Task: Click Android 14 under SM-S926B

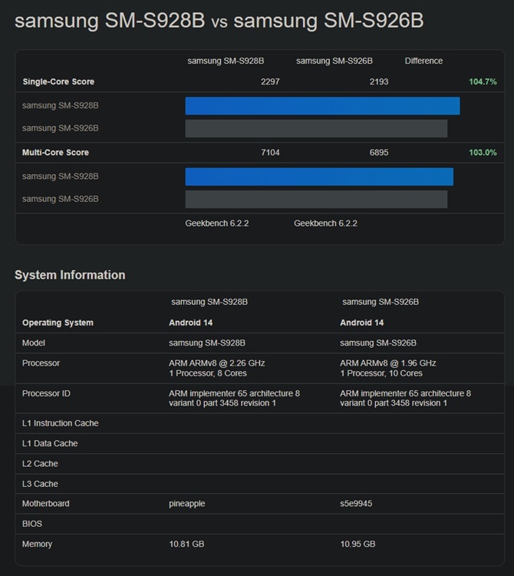Action: coord(361,323)
